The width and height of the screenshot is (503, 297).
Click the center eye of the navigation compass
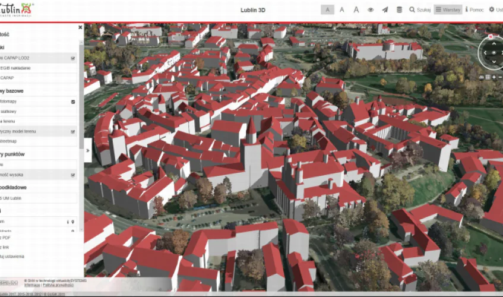click(x=494, y=53)
